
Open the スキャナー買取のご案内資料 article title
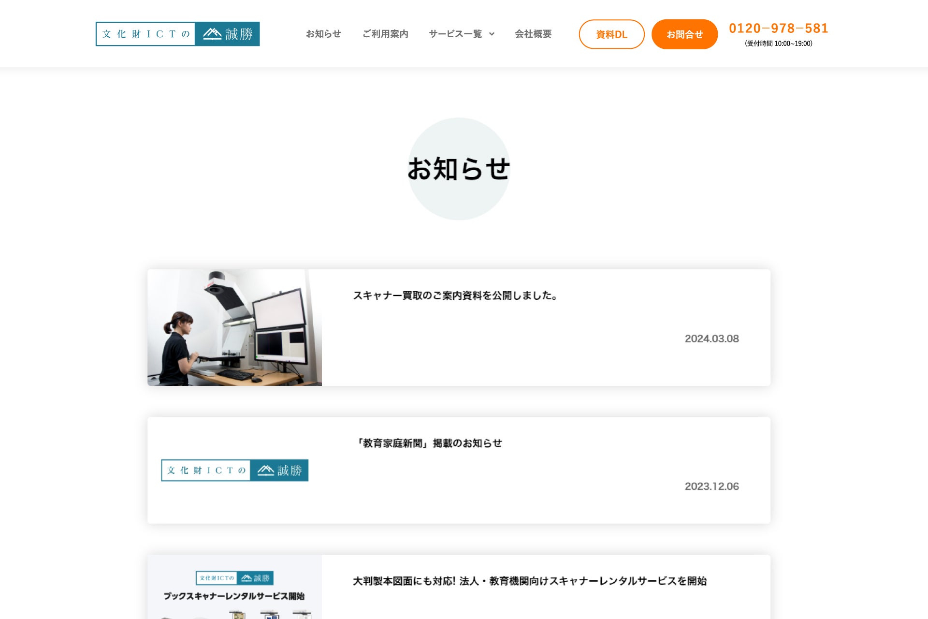455,295
